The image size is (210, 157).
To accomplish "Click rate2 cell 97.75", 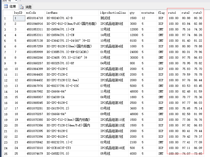I will (x=186, y=58).
